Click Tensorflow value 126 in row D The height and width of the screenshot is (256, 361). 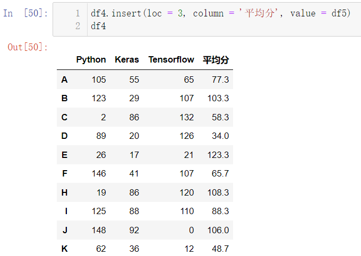(187, 136)
